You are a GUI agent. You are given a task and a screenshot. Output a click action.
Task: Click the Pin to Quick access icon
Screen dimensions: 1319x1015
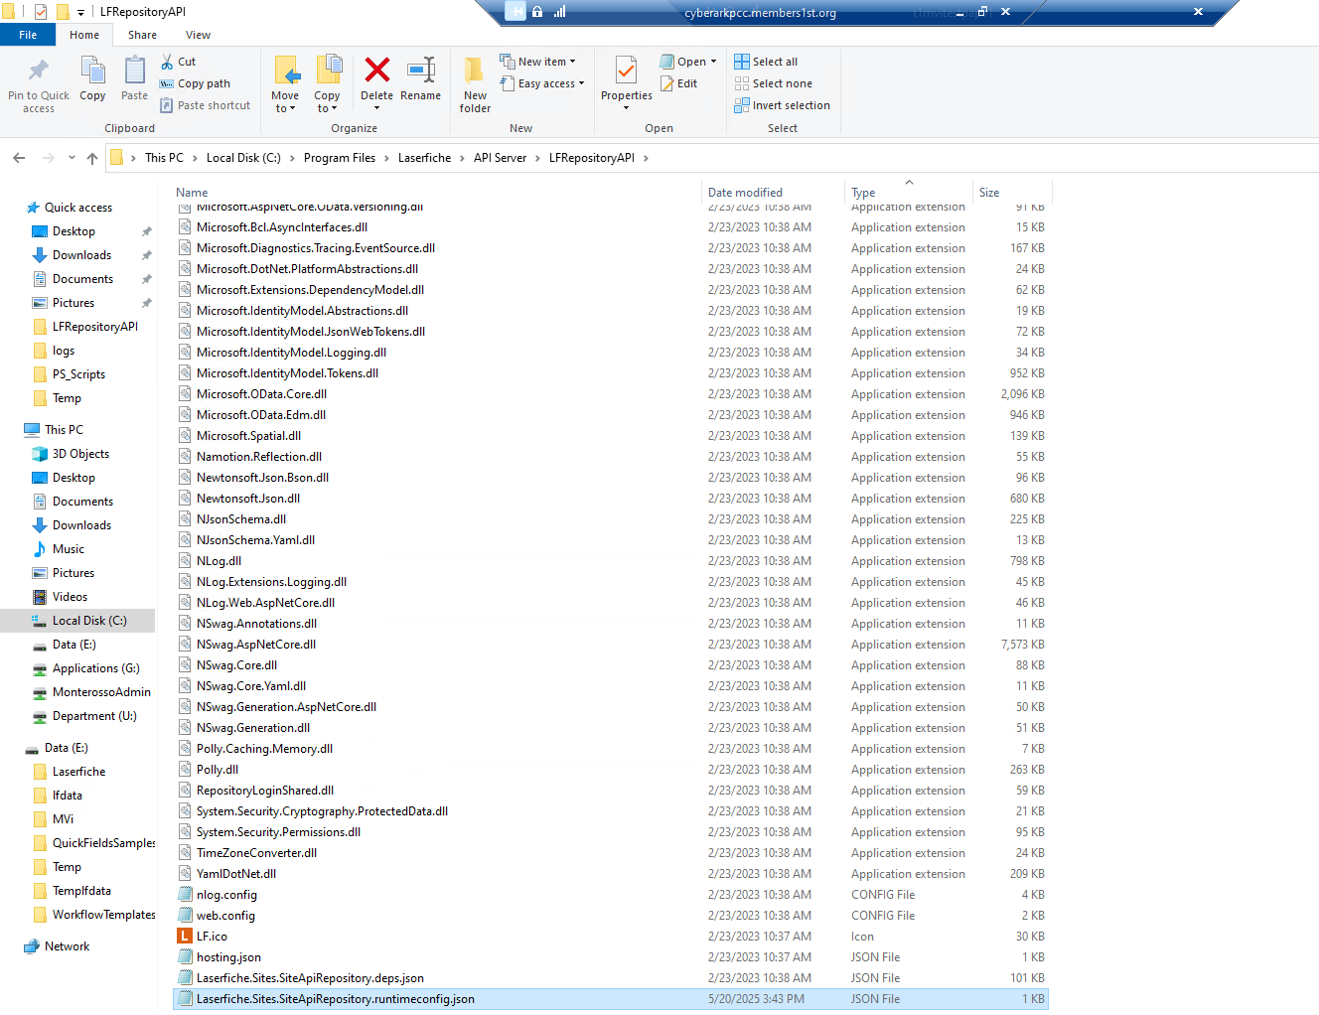point(39,71)
